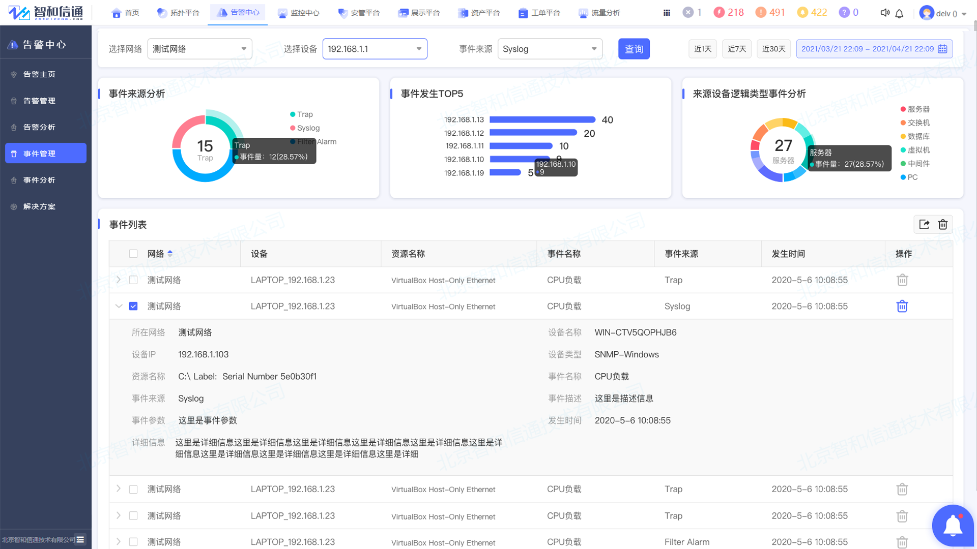Viewport: 977px width, 549px height.
Task: Open the export icon above the event list
Action: [x=924, y=224]
